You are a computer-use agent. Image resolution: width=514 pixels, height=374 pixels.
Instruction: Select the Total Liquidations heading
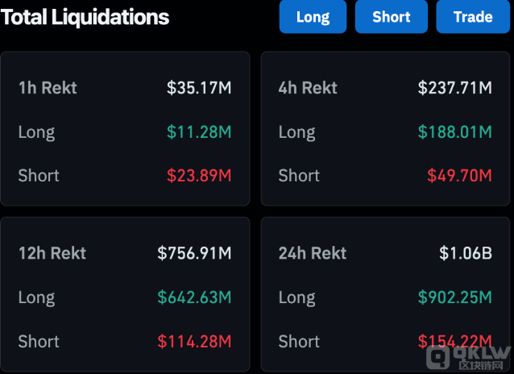pyautogui.click(x=85, y=17)
